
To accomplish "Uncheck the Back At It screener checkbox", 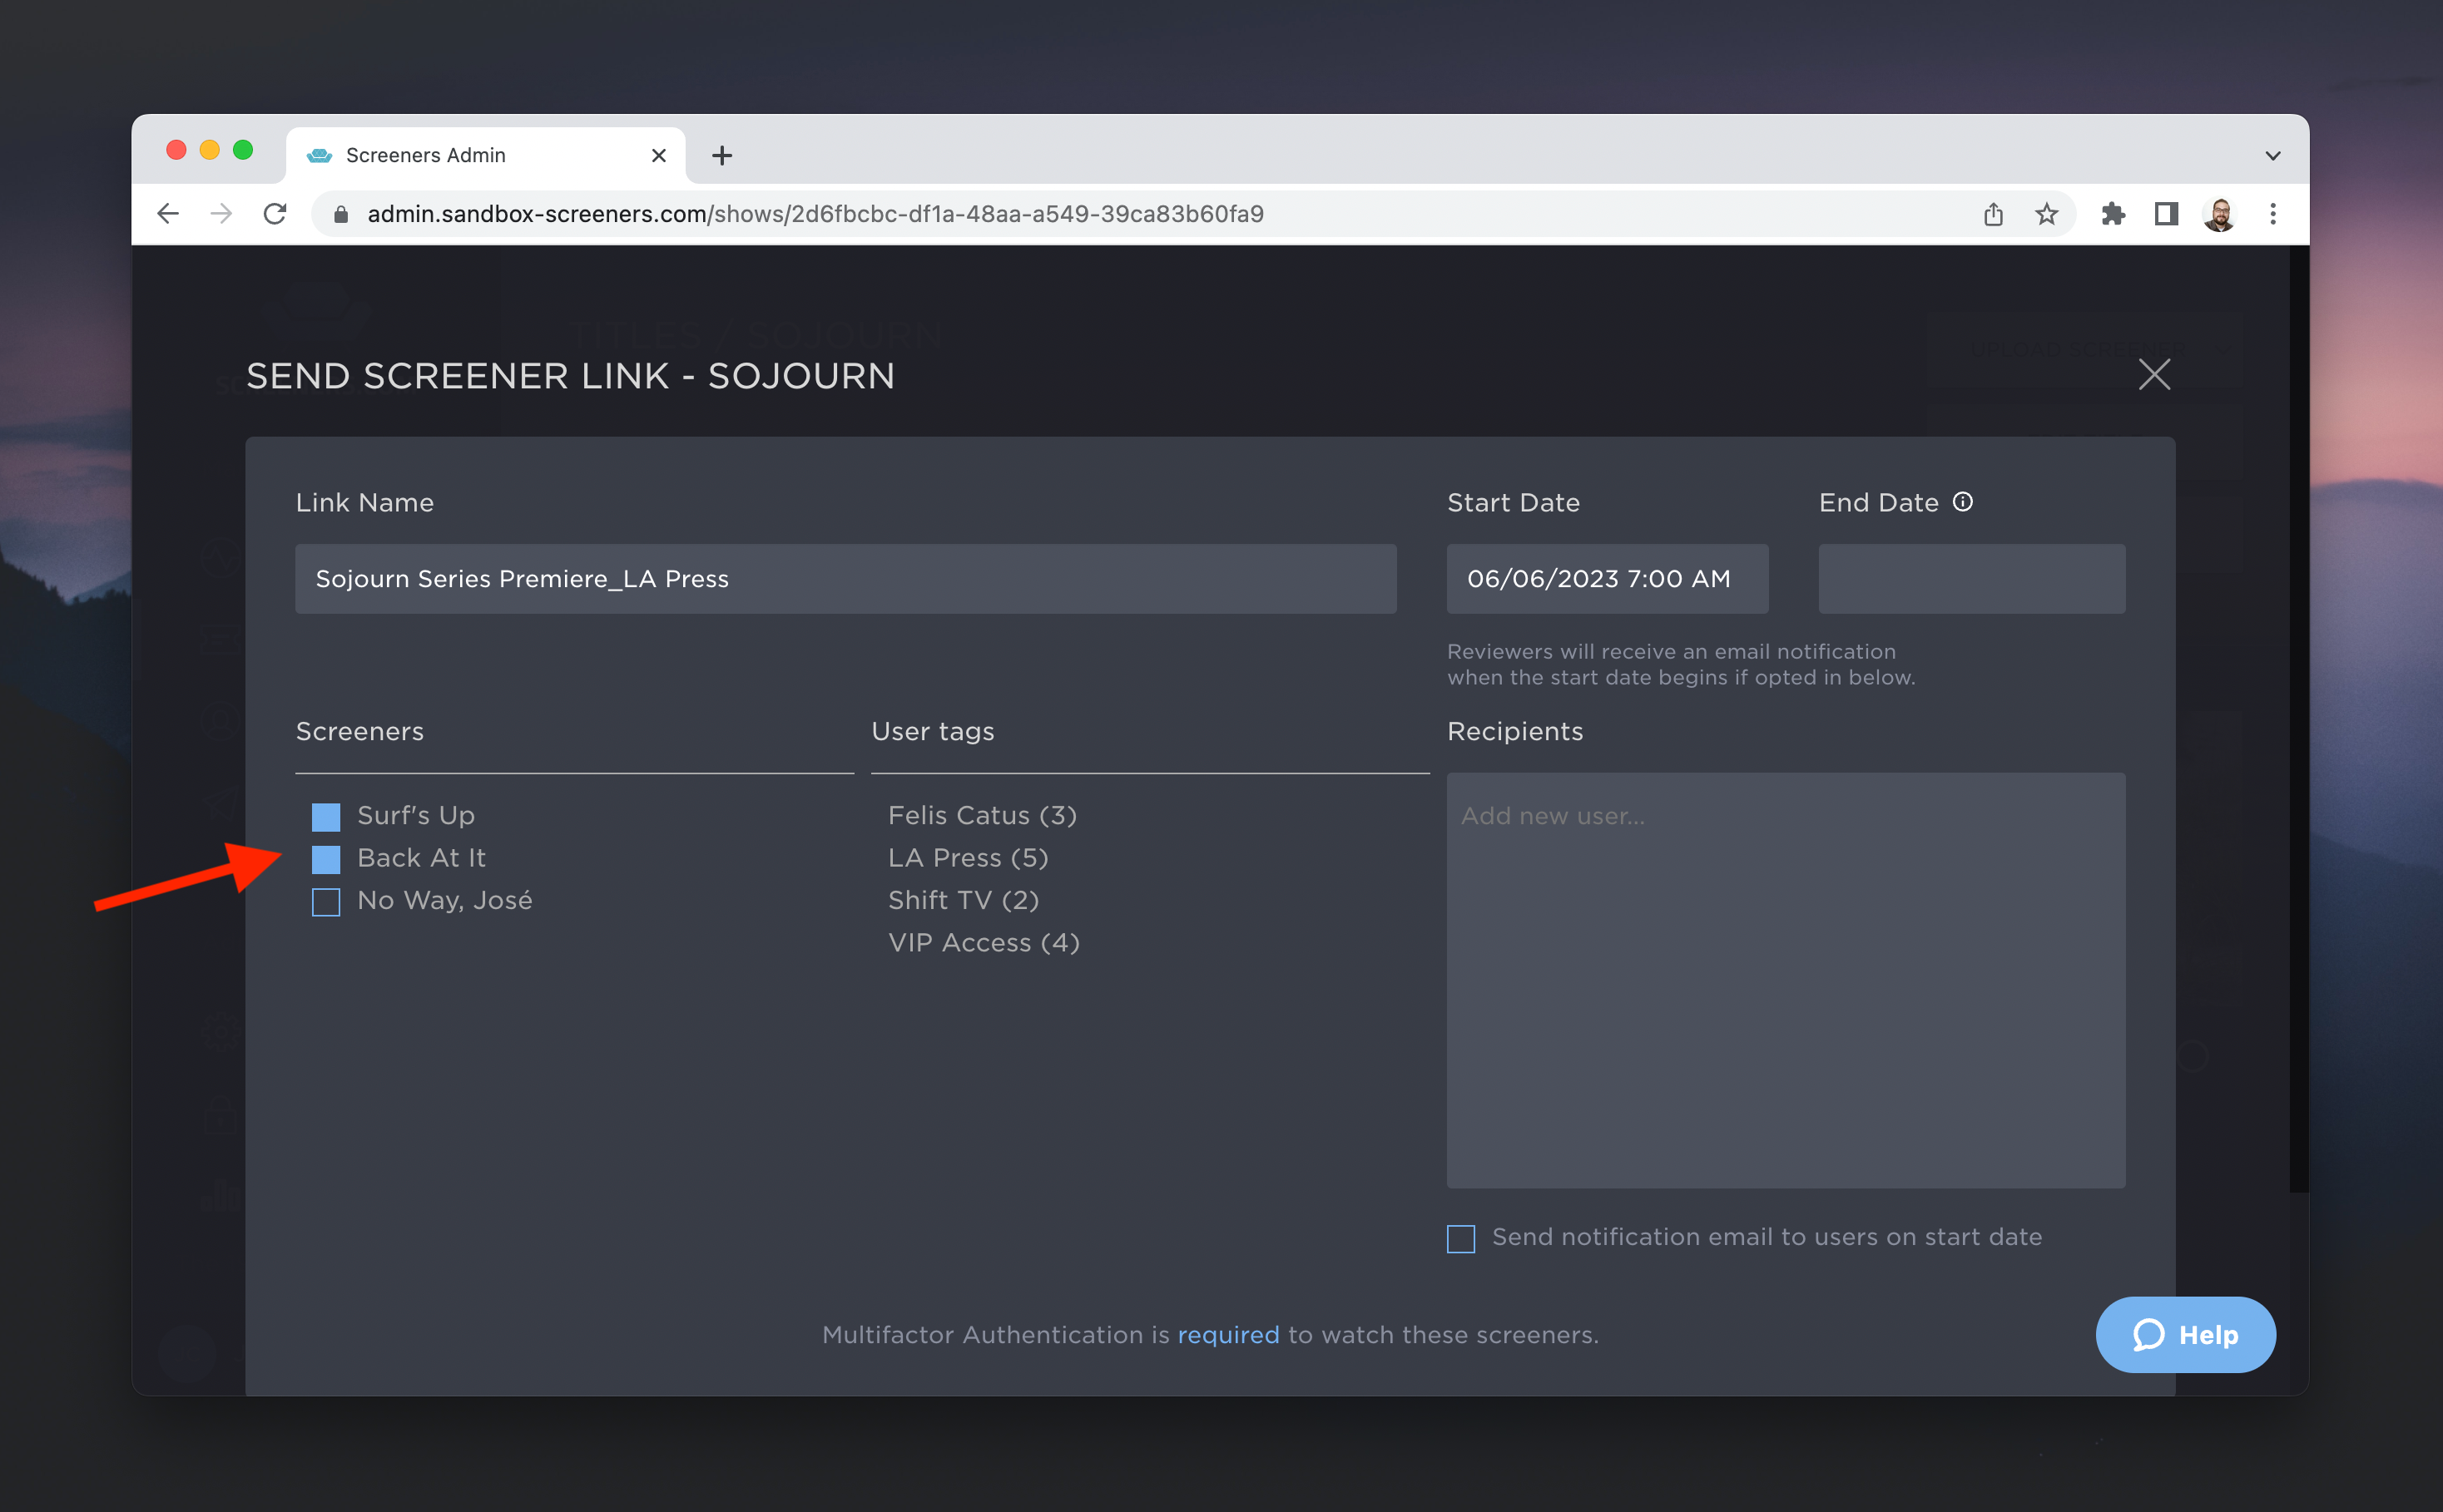I will click(326, 859).
